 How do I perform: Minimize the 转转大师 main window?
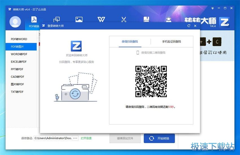[219, 8]
